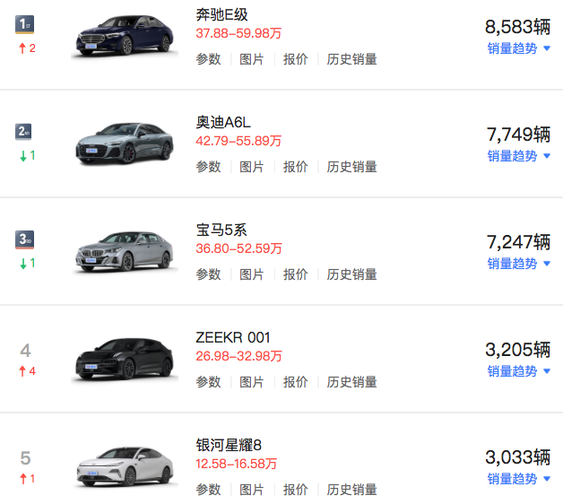
Task: Open 历史销量 for ZEEKR 001
Action: (351, 382)
